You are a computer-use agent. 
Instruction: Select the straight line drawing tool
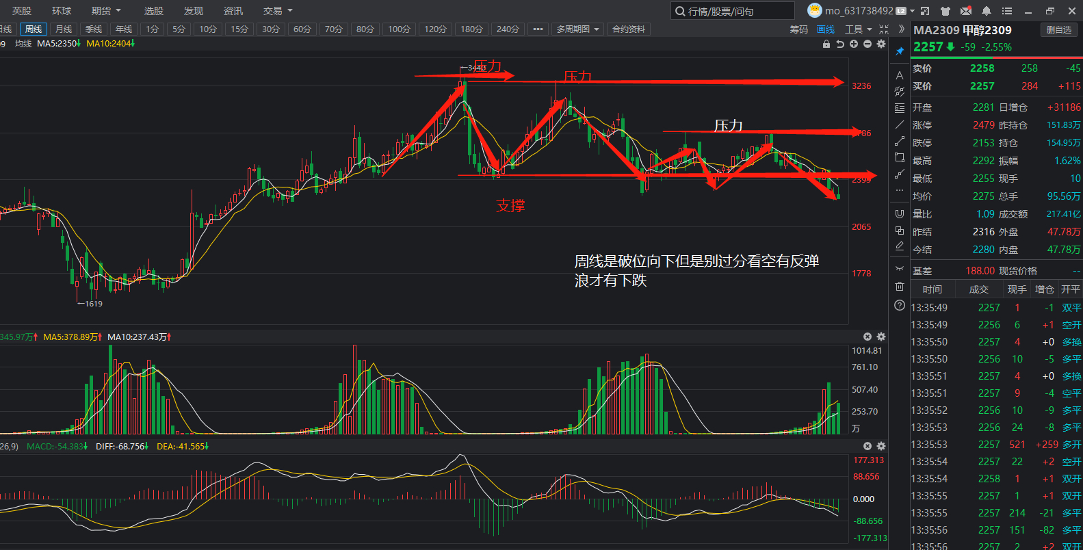click(x=900, y=125)
